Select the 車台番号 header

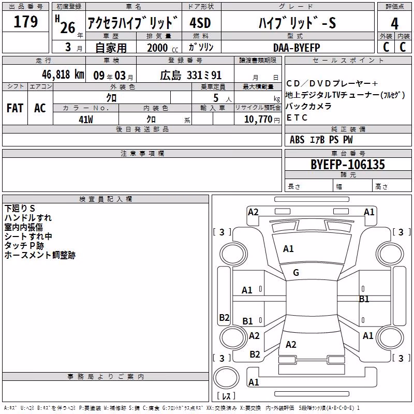[348, 153]
